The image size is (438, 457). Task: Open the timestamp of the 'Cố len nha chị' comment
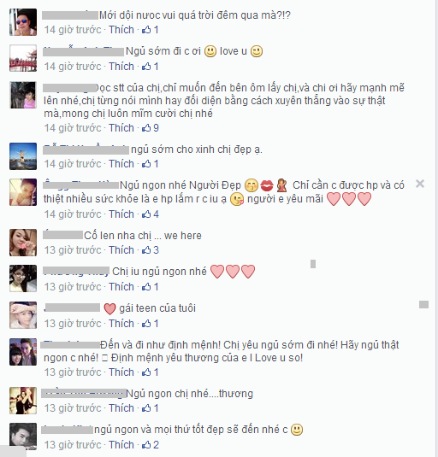coord(73,250)
